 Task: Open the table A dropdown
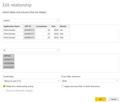31,50
